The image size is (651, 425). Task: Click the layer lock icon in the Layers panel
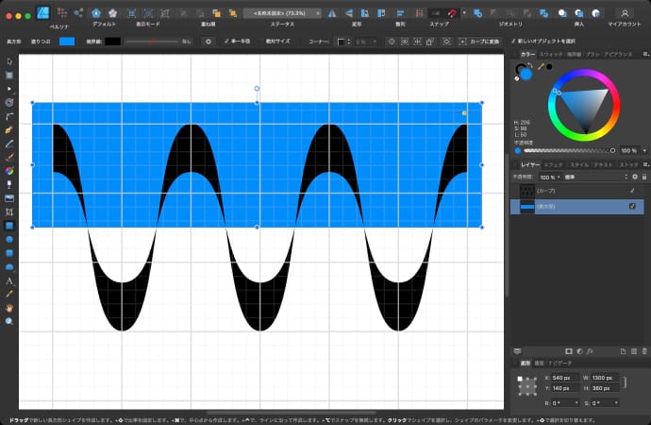point(644,177)
